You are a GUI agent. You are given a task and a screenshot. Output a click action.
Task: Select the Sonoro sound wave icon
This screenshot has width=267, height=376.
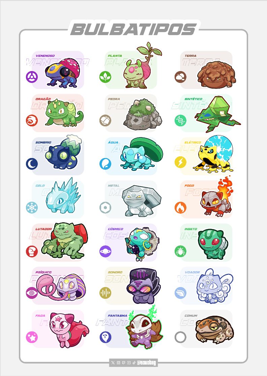[x=105, y=293]
